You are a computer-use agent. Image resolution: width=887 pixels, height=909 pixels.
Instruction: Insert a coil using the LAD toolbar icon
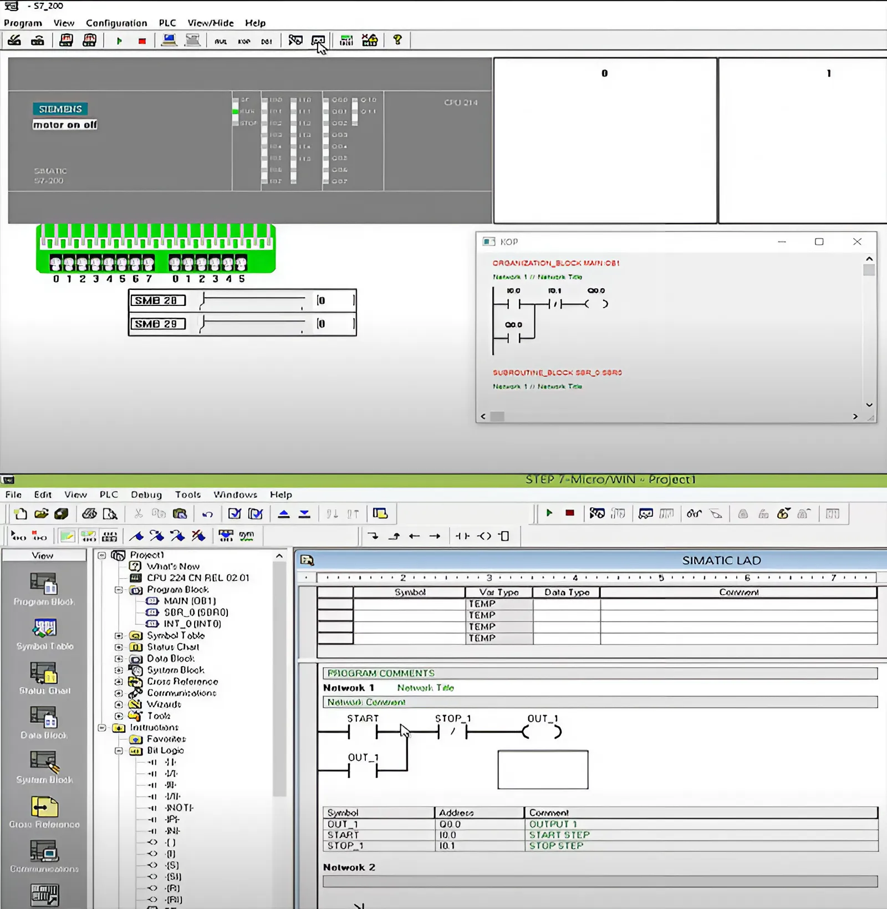484,536
